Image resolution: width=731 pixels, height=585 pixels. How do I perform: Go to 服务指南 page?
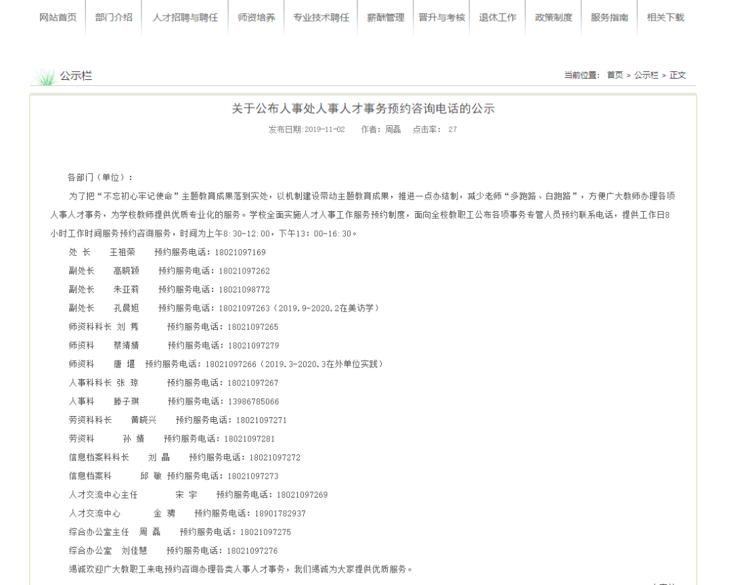click(x=609, y=18)
